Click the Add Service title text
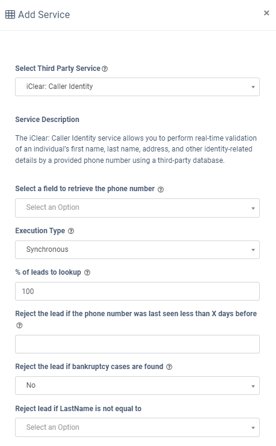This screenshot has height=446, width=276. click(x=44, y=14)
